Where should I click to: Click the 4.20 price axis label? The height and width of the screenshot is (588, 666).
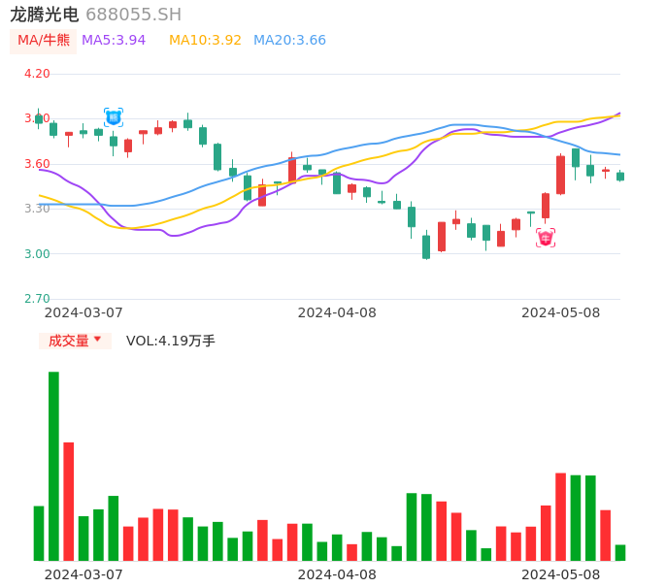tap(37, 74)
